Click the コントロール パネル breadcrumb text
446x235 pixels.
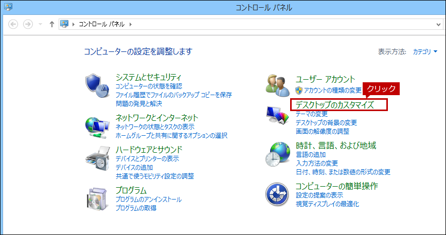tap(101, 25)
